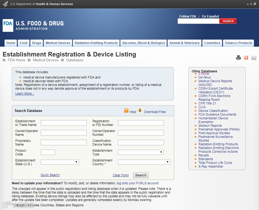The height and width of the screenshot is (210, 259).
Task: Click the HHS eagle logo
Action: [6, 4]
